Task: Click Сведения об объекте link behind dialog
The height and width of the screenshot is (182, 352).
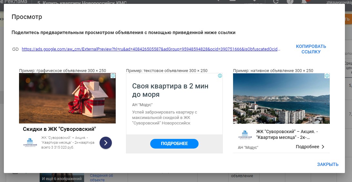Action: 102,177
